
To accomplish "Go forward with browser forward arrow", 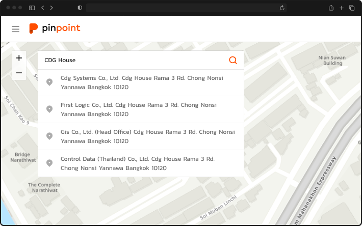I will tap(51, 8).
